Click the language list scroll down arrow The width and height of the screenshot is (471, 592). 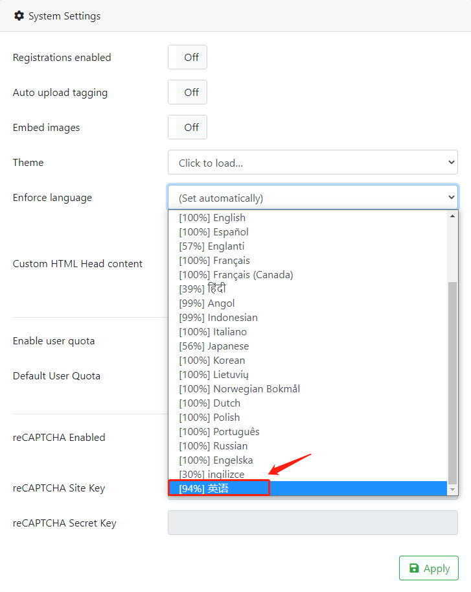tap(452, 490)
